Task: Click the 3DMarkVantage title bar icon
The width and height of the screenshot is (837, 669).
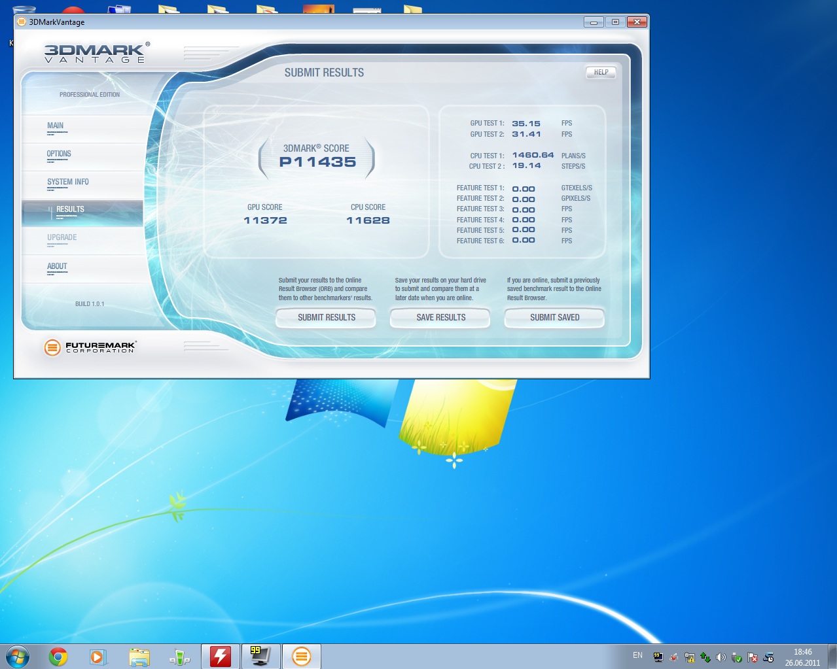Action: tap(21, 22)
